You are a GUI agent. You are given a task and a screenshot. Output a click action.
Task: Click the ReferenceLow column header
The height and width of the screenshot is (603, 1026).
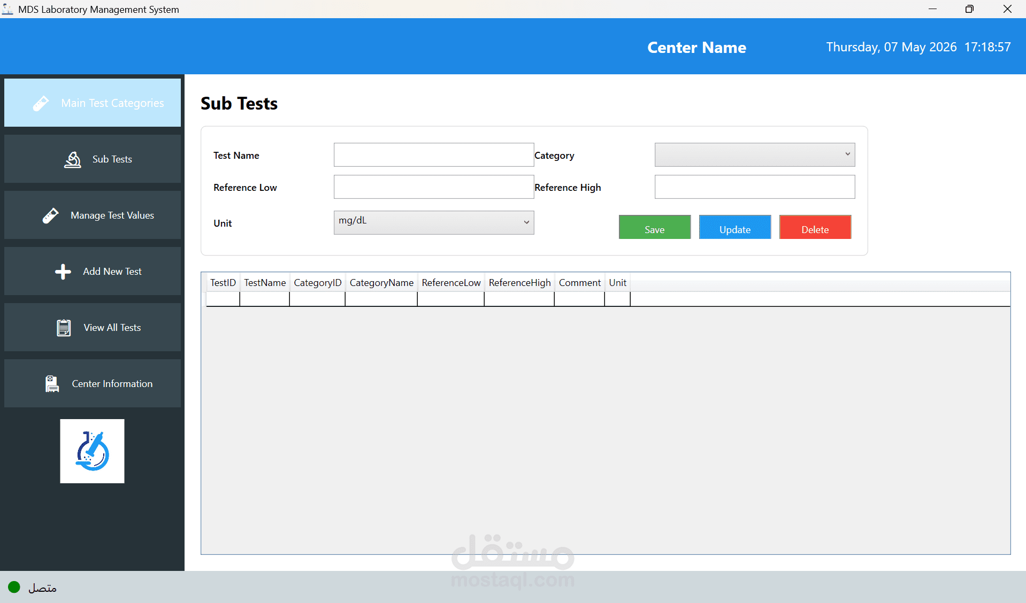451,283
